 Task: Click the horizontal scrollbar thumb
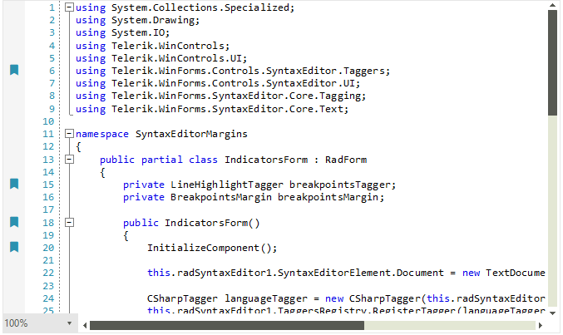click(227, 325)
